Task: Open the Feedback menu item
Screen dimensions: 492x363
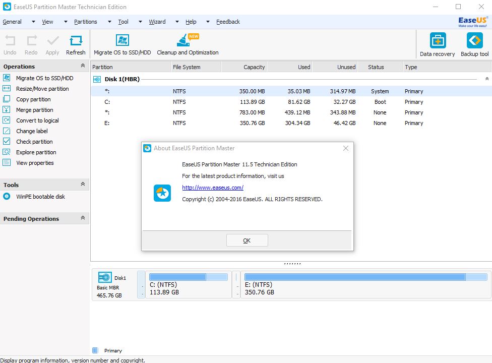Action: pos(228,22)
